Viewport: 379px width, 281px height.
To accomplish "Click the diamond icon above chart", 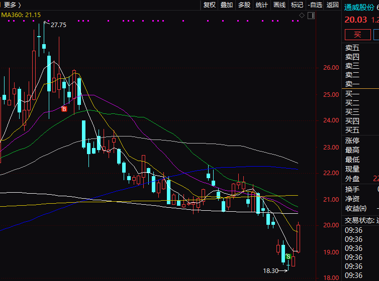I will click(x=302, y=16).
